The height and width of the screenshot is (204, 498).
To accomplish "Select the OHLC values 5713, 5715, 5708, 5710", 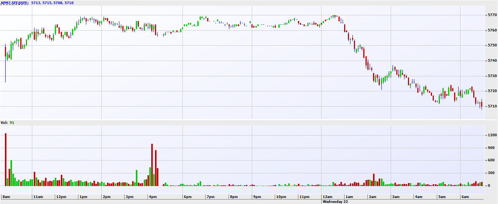I will pos(52,3).
